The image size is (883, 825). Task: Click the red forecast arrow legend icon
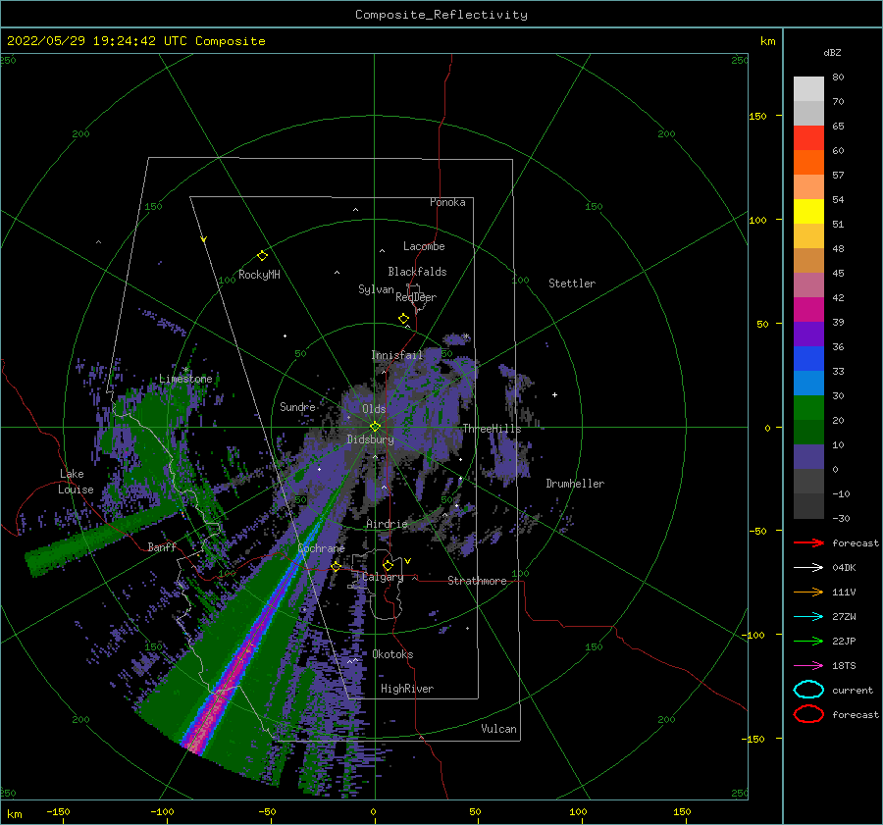[808, 542]
